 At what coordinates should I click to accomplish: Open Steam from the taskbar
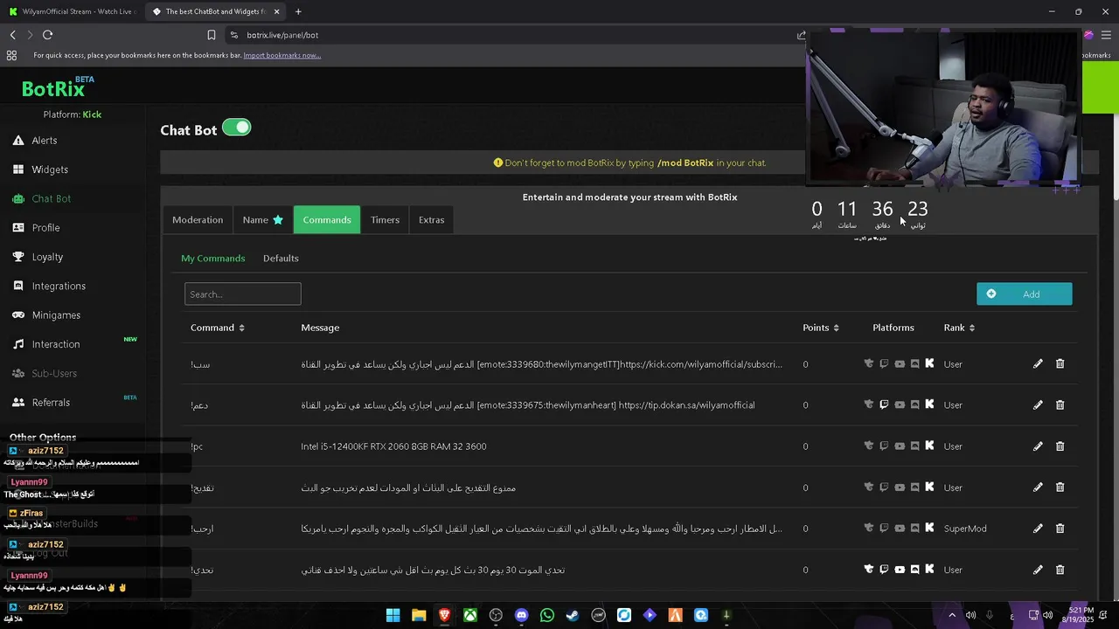pos(573,615)
